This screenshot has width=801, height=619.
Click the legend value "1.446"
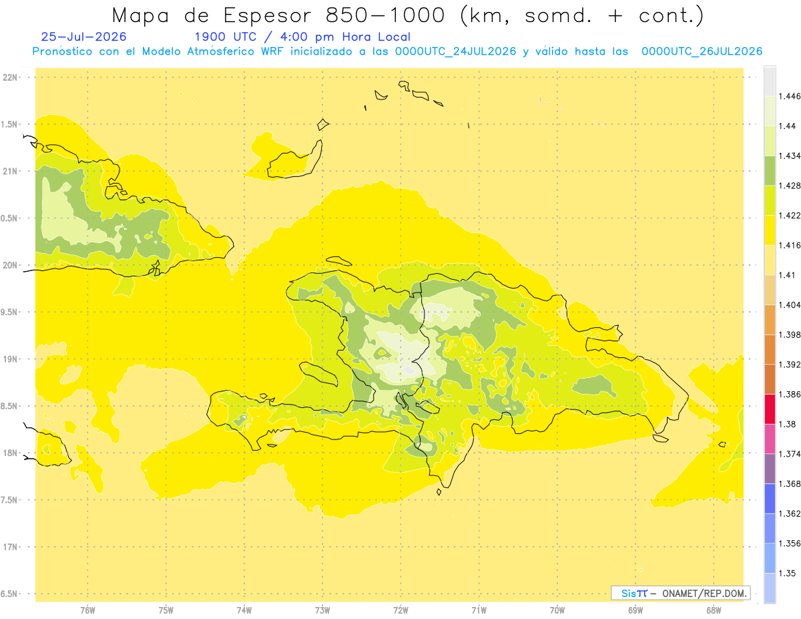791,96
